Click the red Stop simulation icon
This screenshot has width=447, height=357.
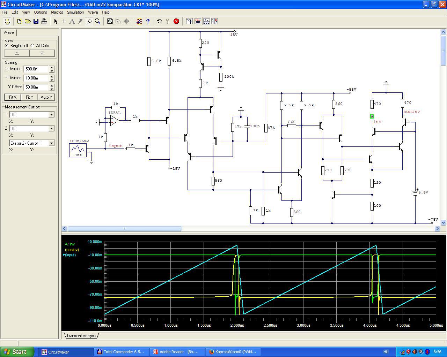coord(176,21)
